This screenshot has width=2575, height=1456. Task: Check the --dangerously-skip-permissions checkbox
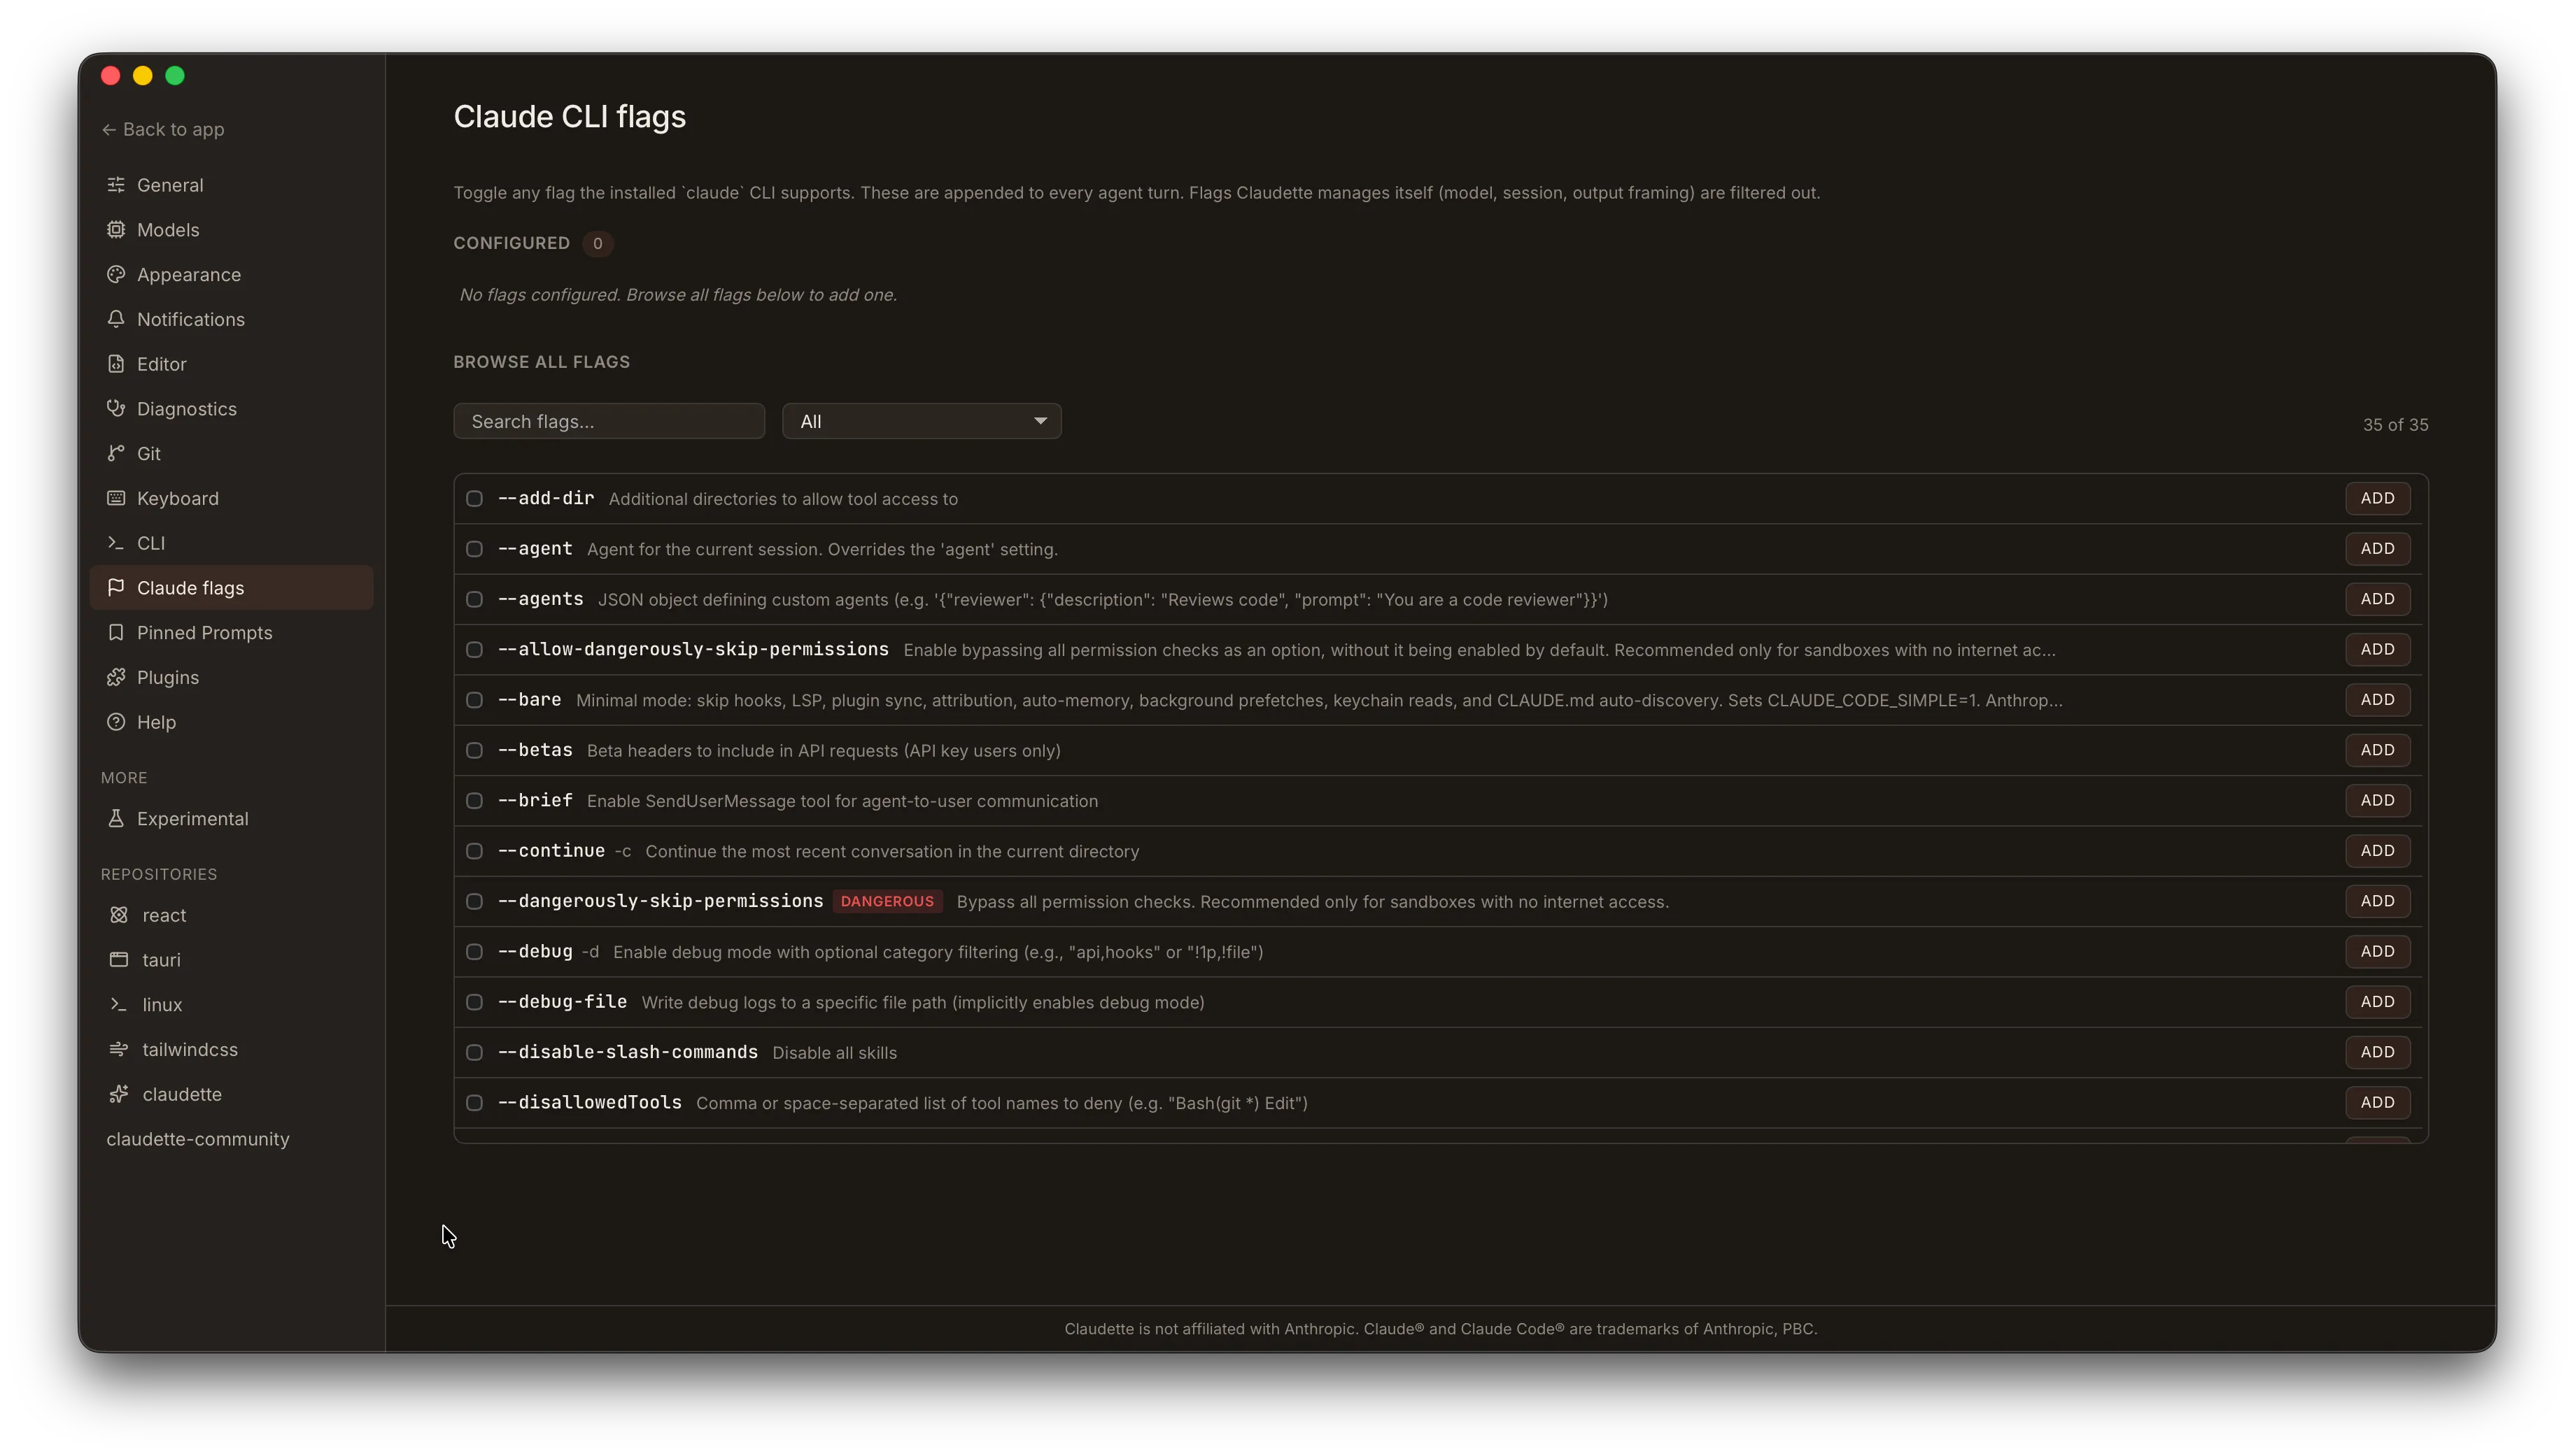[x=474, y=901]
